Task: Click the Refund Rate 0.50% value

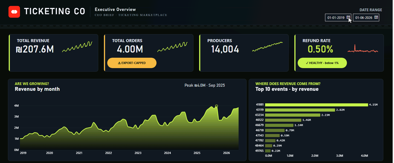Action: pos(320,49)
